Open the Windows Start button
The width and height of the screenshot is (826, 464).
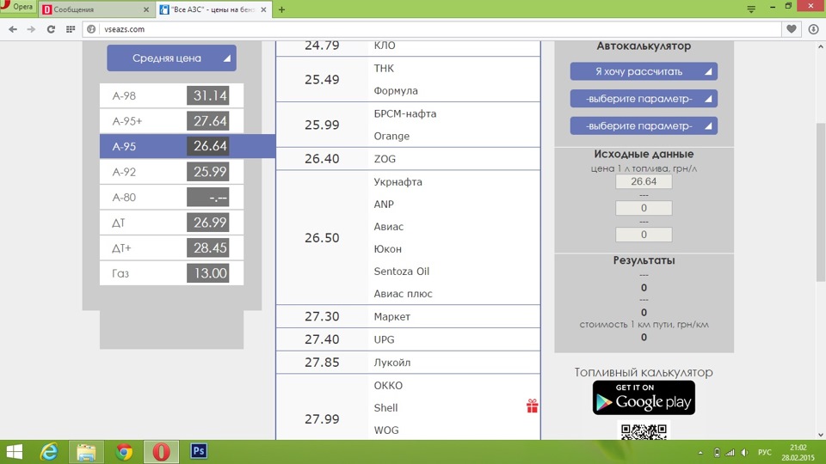[x=14, y=452]
